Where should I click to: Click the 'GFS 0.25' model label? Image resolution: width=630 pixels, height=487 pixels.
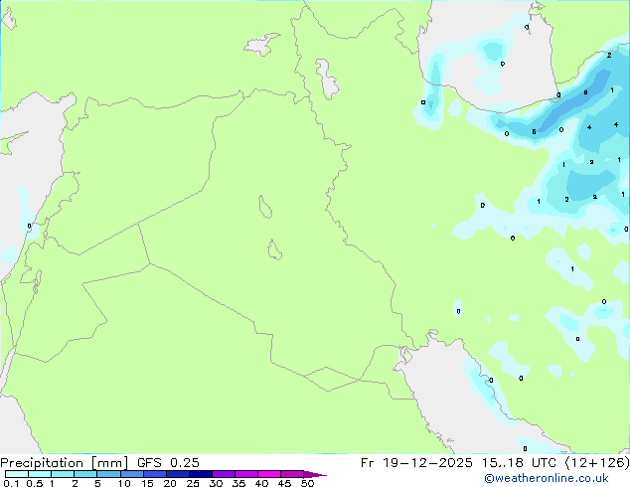[x=168, y=463]
